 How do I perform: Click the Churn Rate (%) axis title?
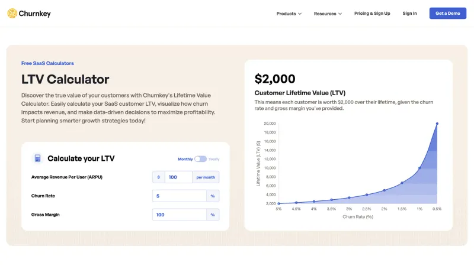pos(358,217)
